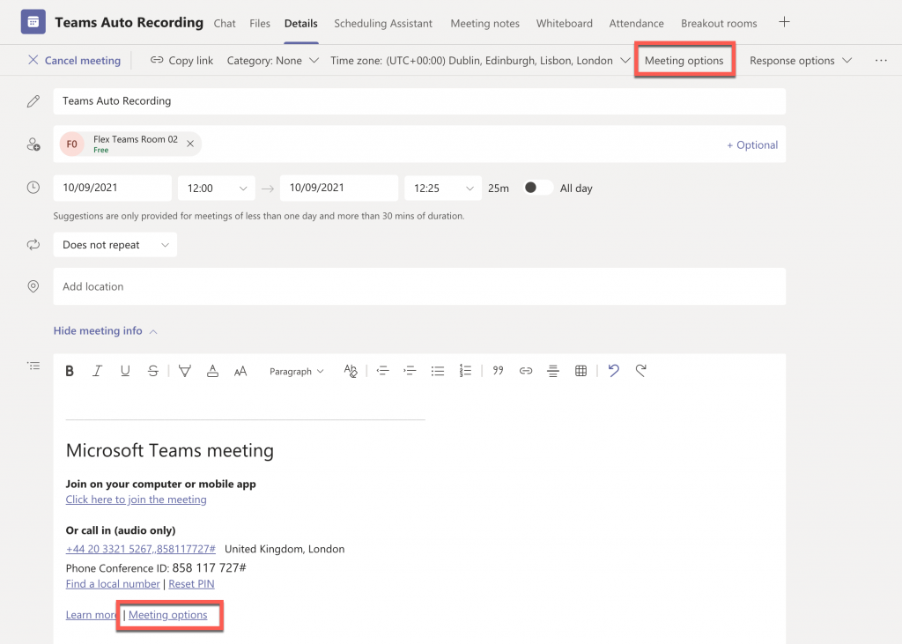Redo the last edit

pyautogui.click(x=641, y=371)
